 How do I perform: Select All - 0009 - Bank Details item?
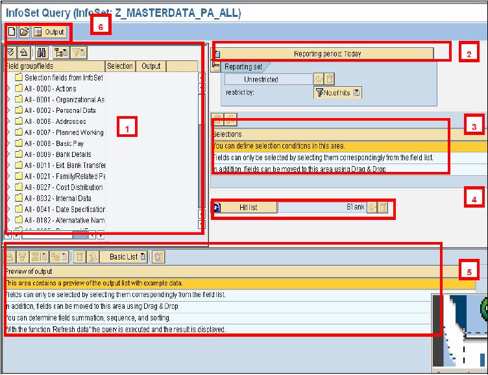57,154
